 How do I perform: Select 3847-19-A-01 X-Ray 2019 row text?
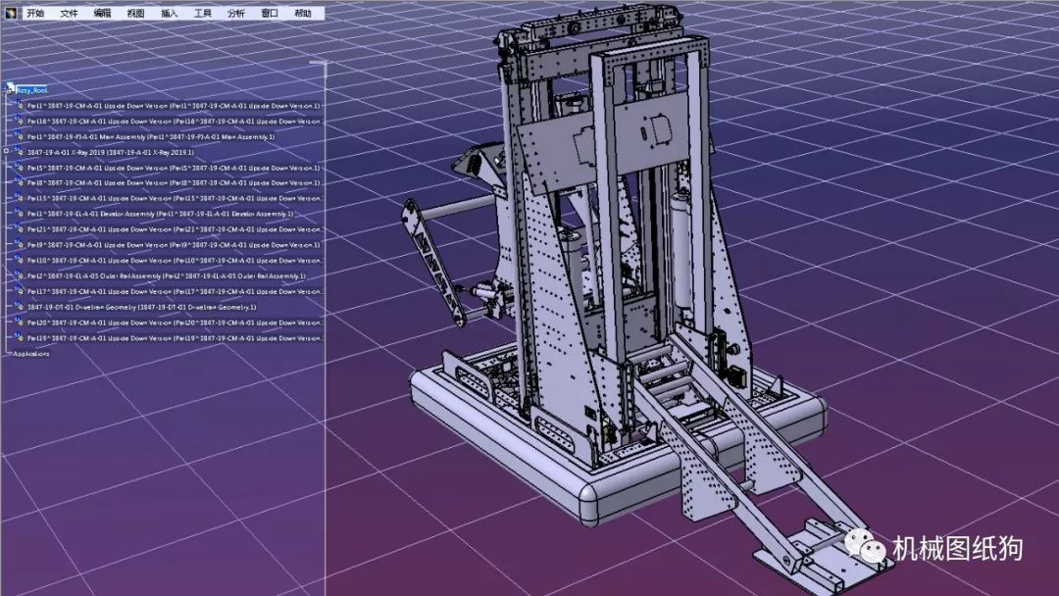click(x=110, y=153)
